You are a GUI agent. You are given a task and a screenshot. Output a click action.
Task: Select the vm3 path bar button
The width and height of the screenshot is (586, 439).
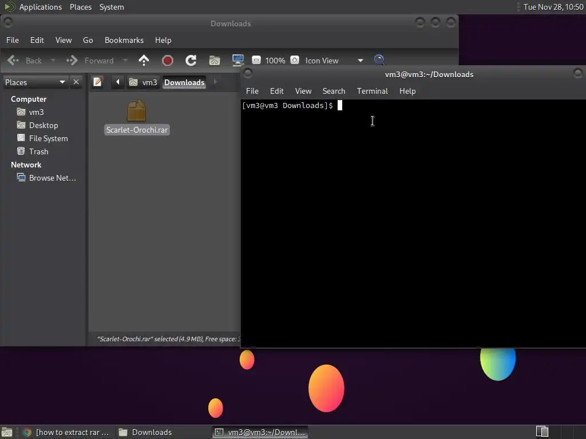(143, 82)
